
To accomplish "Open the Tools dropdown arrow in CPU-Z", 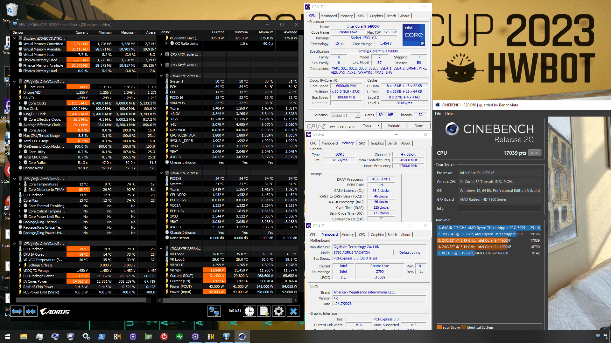I will pyautogui.click(x=378, y=126).
